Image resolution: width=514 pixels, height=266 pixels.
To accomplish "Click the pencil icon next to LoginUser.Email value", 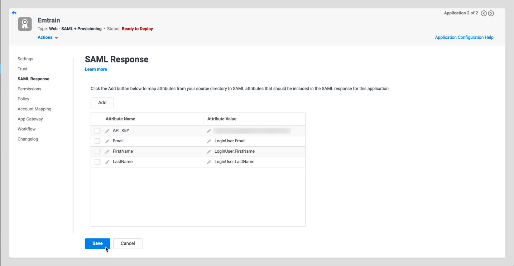I will click(209, 141).
